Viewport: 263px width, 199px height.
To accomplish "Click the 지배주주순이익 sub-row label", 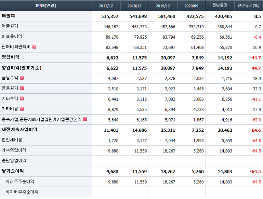I will (x=20, y=181).
